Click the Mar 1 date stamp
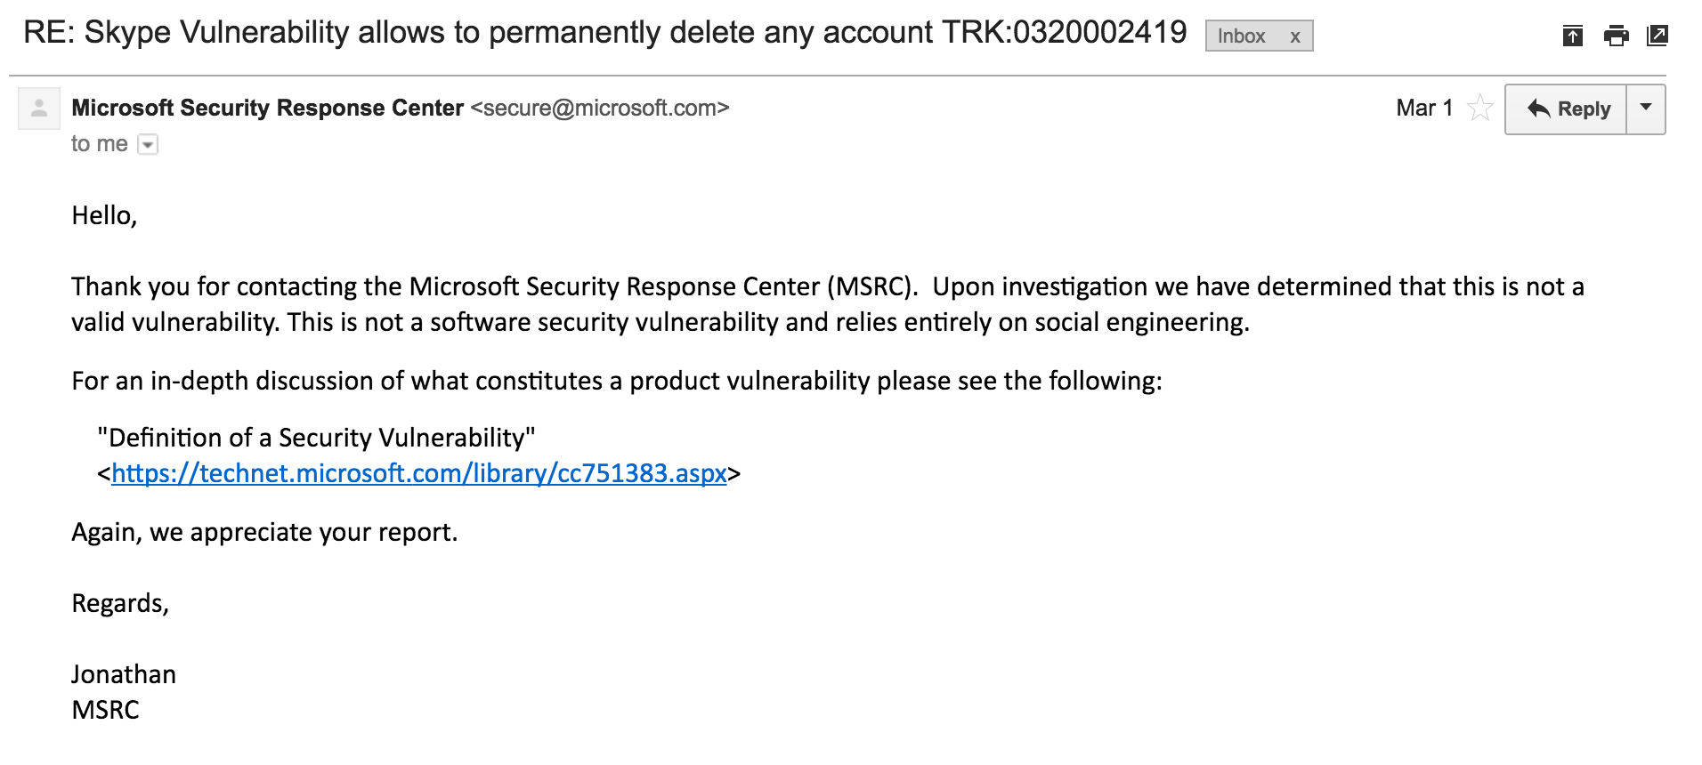 pyautogui.click(x=1423, y=108)
